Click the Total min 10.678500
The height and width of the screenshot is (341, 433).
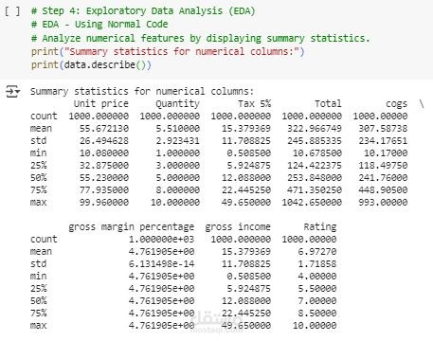317,153
